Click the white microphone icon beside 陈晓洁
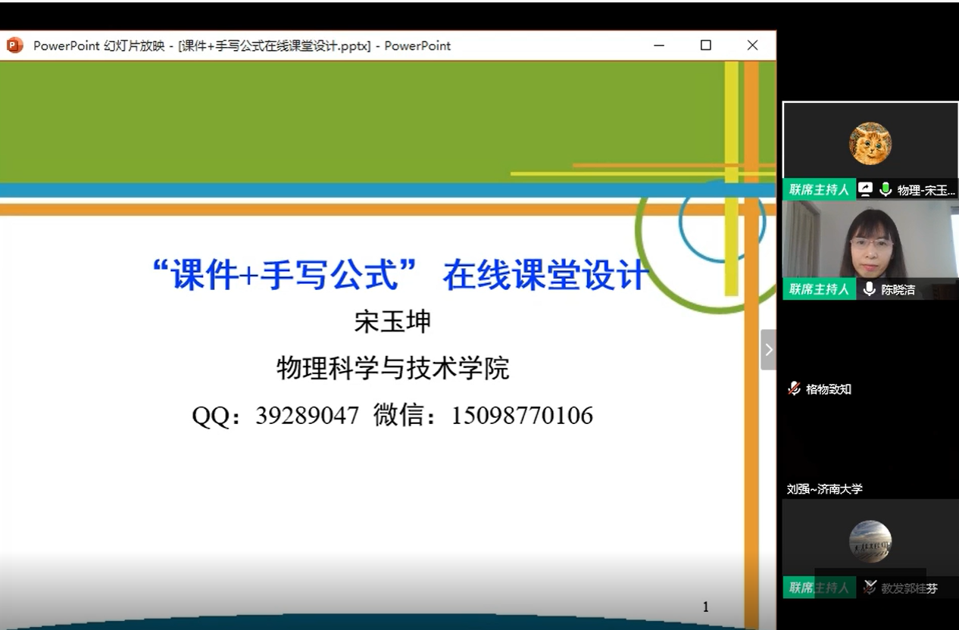 [869, 288]
